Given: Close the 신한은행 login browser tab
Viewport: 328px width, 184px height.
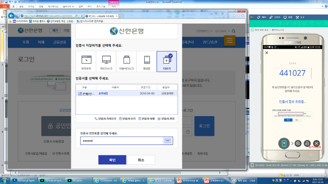Looking at the screenshot, I should click(x=117, y=16).
